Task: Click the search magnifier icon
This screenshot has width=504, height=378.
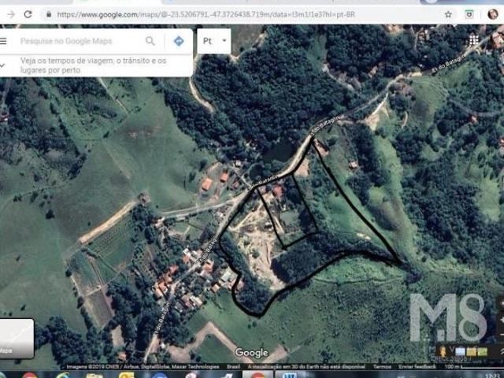Action: point(150,41)
